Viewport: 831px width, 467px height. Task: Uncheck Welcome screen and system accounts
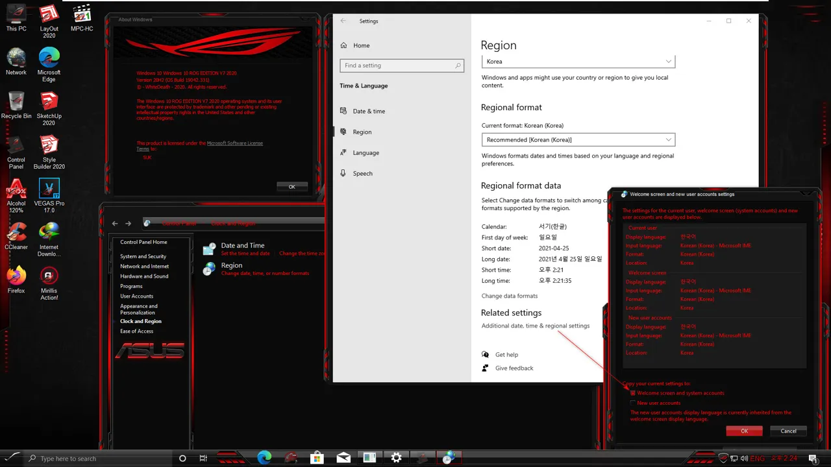[x=633, y=393]
